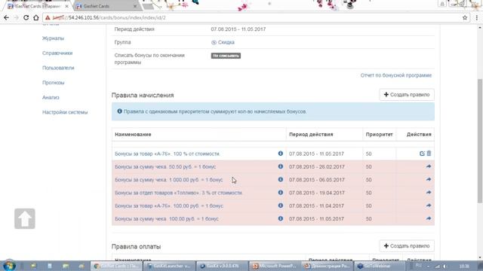Open GoToWebinar from the taskbar
483x271 pixels.
pyautogui.click(x=380, y=266)
